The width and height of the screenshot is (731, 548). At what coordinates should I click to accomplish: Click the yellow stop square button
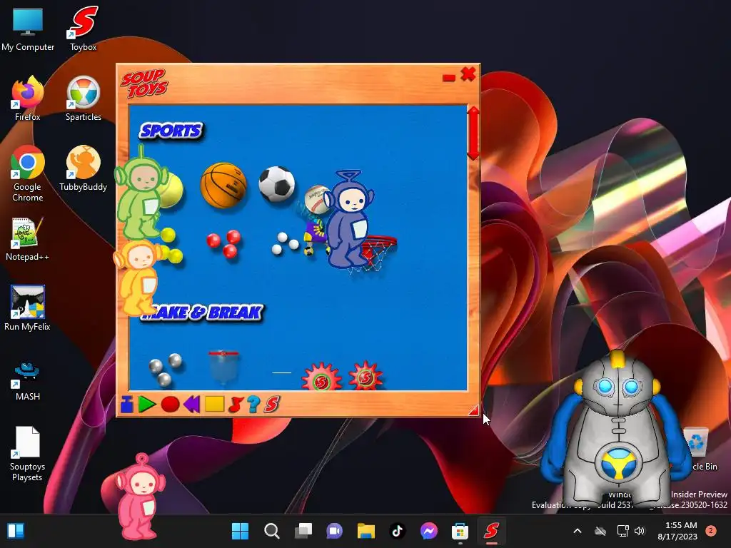click(214, 404)
